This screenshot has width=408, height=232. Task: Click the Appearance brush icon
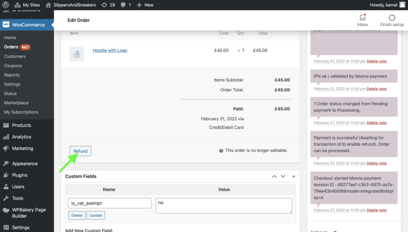(x=6, y=163)
